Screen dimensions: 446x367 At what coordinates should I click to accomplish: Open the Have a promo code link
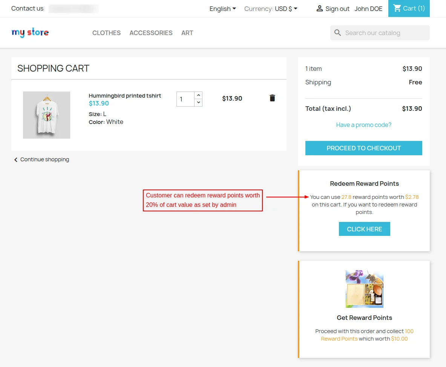(x=363, y=125)
